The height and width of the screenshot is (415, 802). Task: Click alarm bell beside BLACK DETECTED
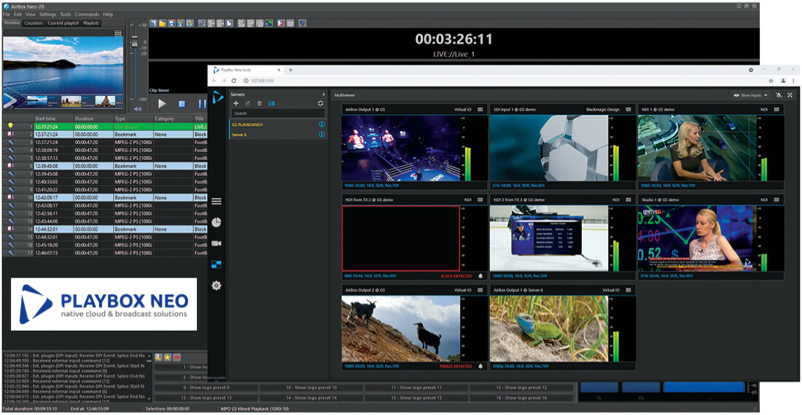480,276
